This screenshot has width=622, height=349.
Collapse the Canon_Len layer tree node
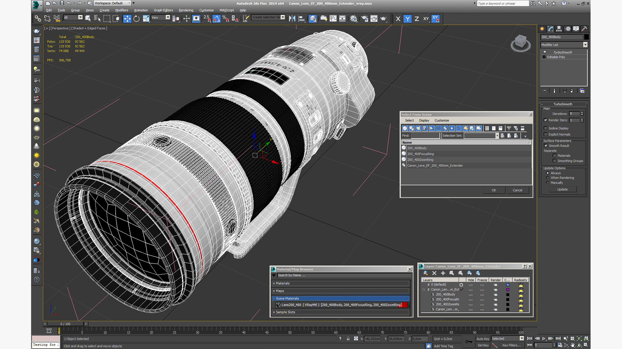[424, 290]
